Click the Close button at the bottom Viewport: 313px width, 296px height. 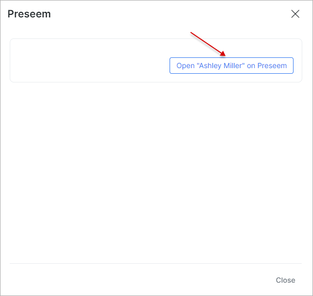pos(285,280)
